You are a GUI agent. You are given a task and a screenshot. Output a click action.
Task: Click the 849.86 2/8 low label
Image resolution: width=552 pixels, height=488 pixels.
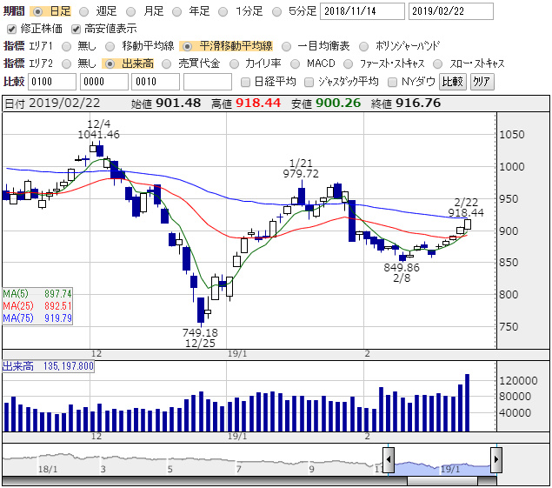402,273
